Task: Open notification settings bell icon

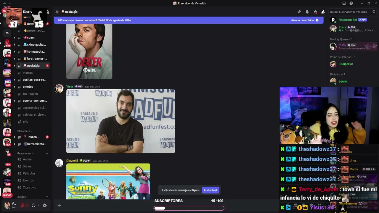Action: click(x=307, y=12)
